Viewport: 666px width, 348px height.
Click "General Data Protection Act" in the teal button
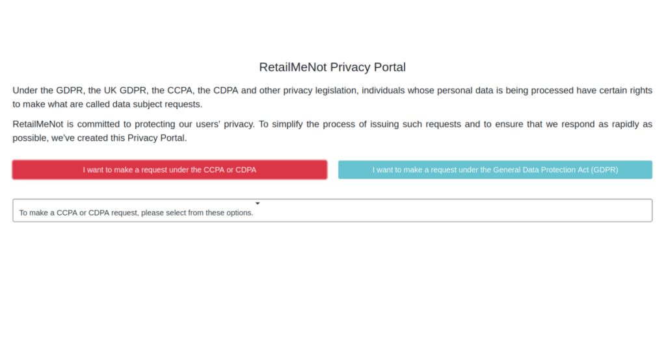[x=535, y=170]
